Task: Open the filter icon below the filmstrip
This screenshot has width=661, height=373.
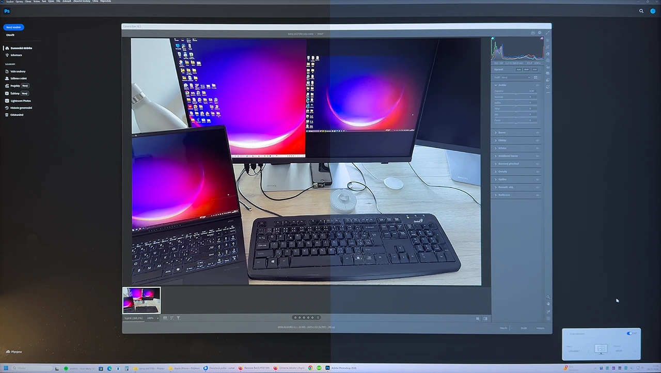Action: [x=178, y=318]
